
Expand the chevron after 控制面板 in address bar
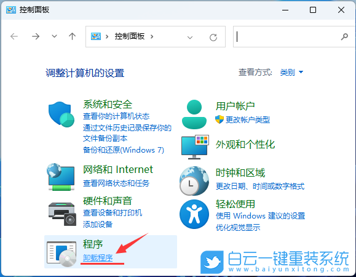(x=152, y=36)
